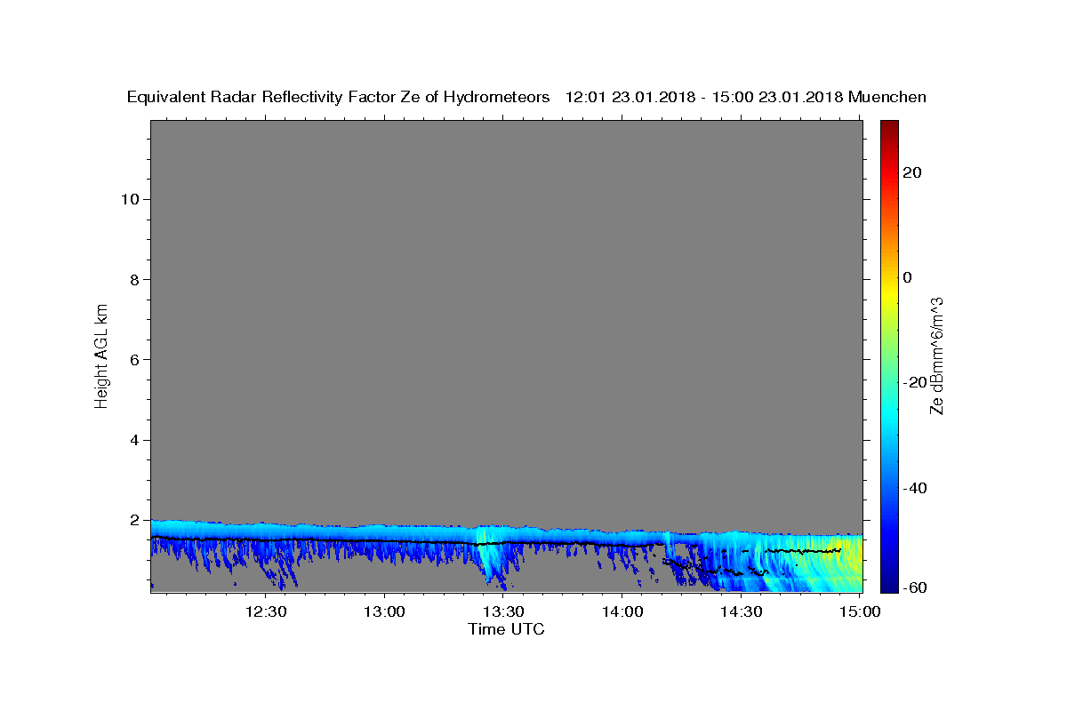This screenshot has height=711, width=1067.
Task: Click the colorbar value "20"
Action: (913, 172)
